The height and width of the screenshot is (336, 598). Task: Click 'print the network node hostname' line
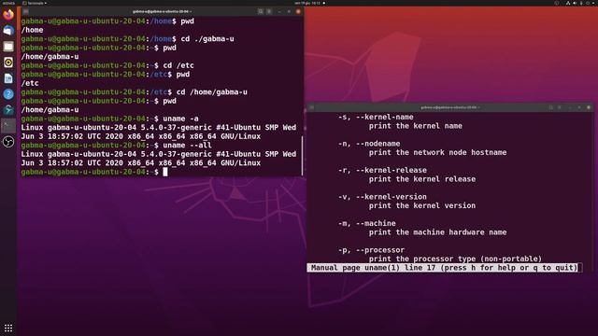[x=438, y=152]
